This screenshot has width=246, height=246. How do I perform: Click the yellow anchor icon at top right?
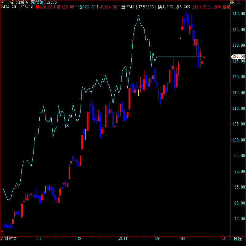[x=232, y=2]
